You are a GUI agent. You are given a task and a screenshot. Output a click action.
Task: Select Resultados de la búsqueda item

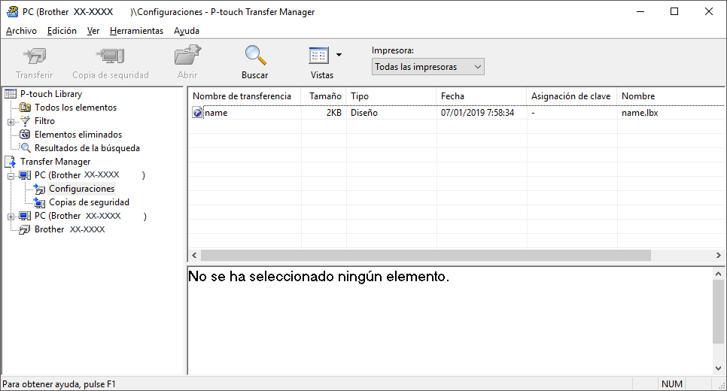(87, 148)
